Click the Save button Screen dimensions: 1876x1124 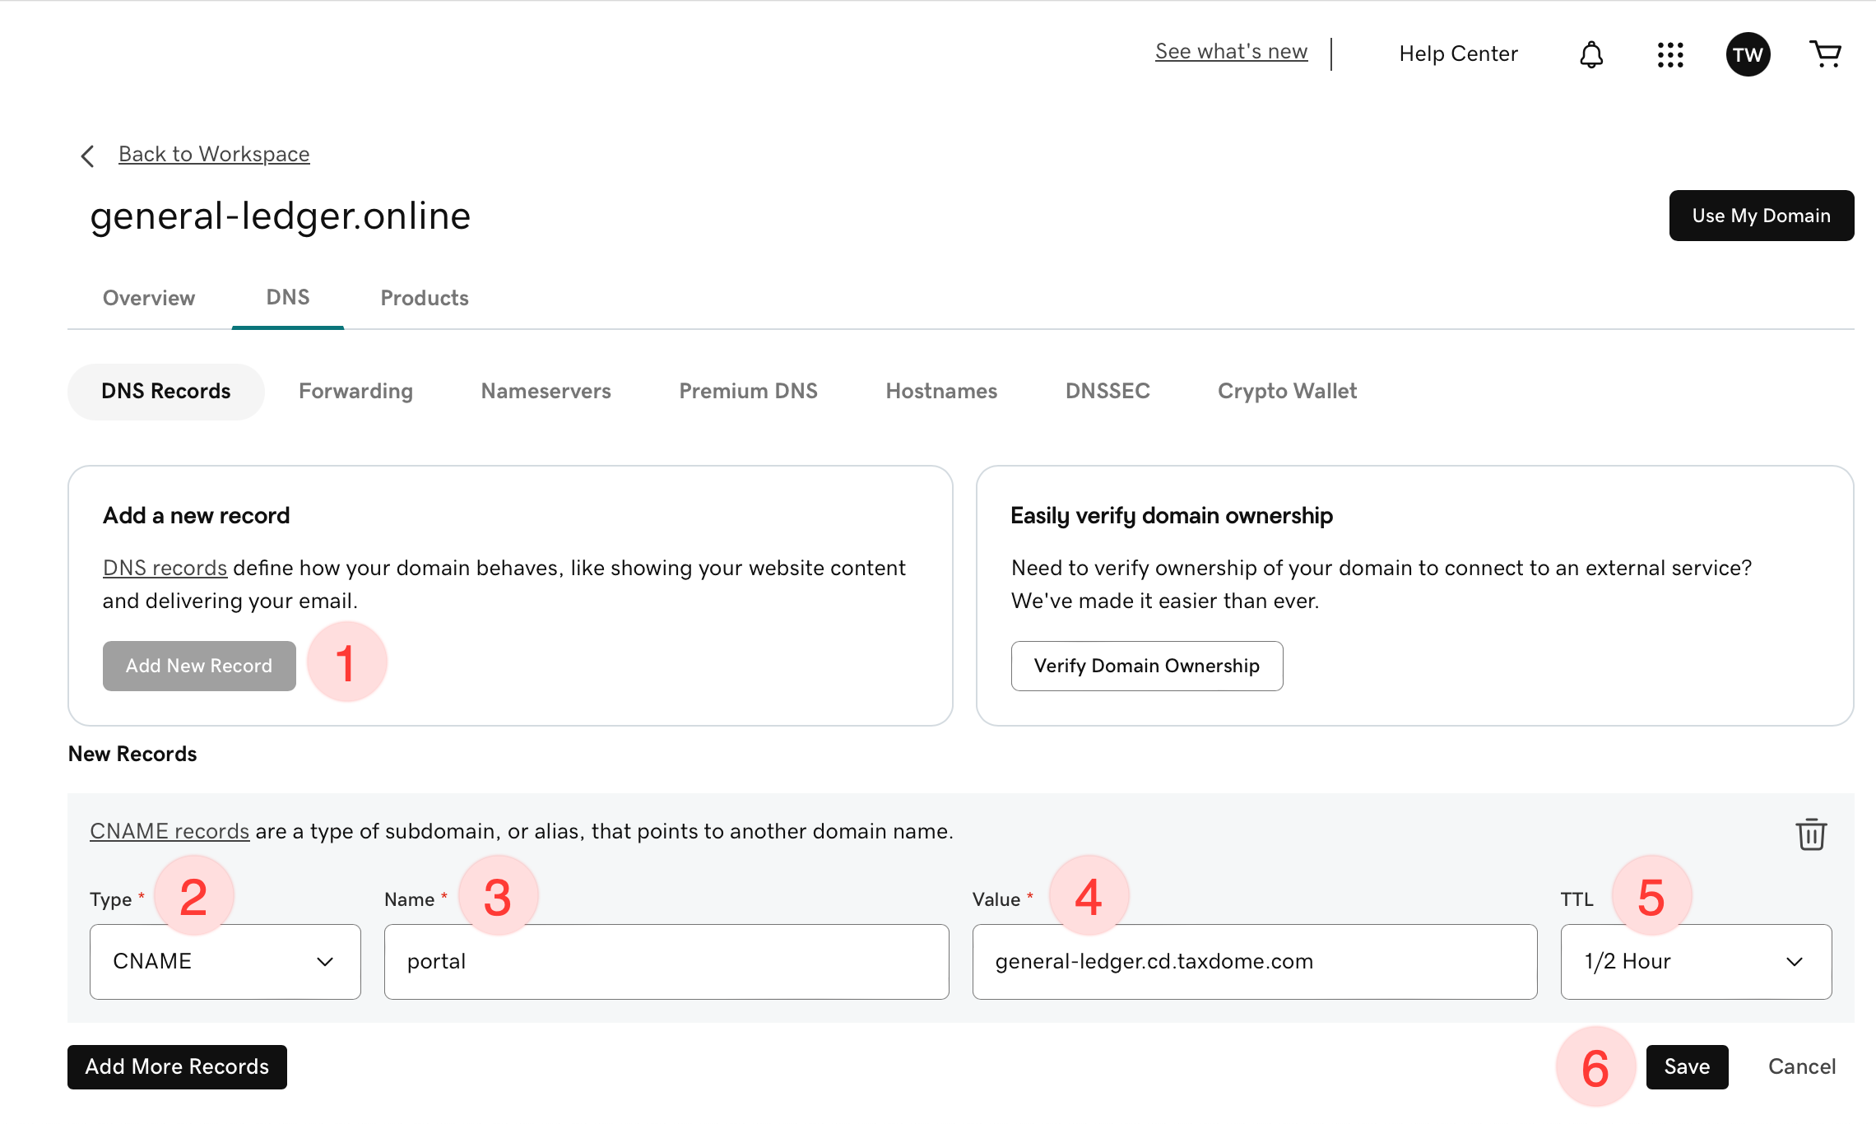coord(1687,1066)
